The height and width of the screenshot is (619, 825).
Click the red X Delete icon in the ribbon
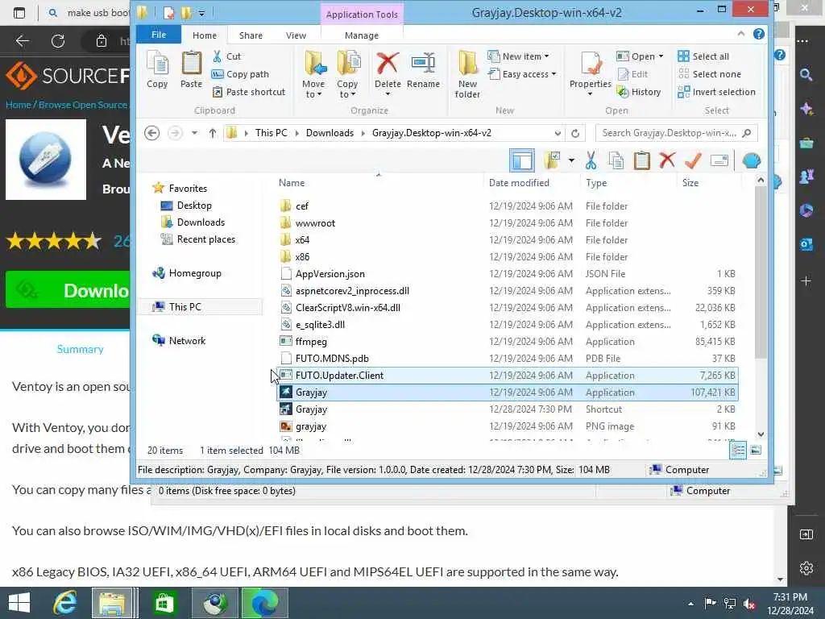tap(388, 63)
